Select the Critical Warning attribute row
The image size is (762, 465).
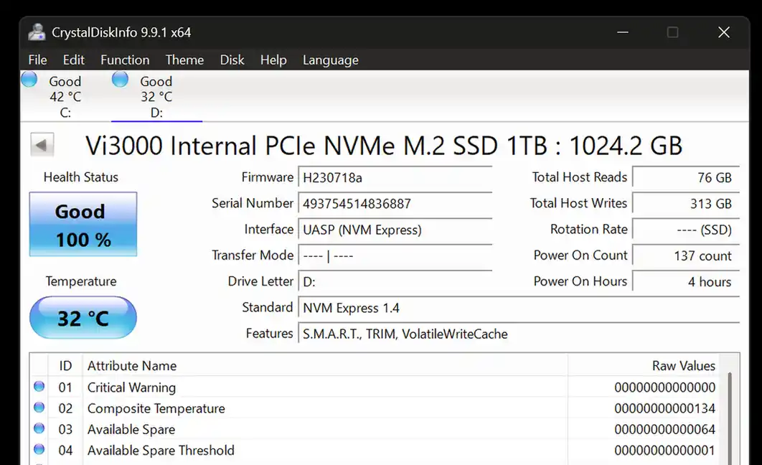pyautogui.click(x=375, y=387)
